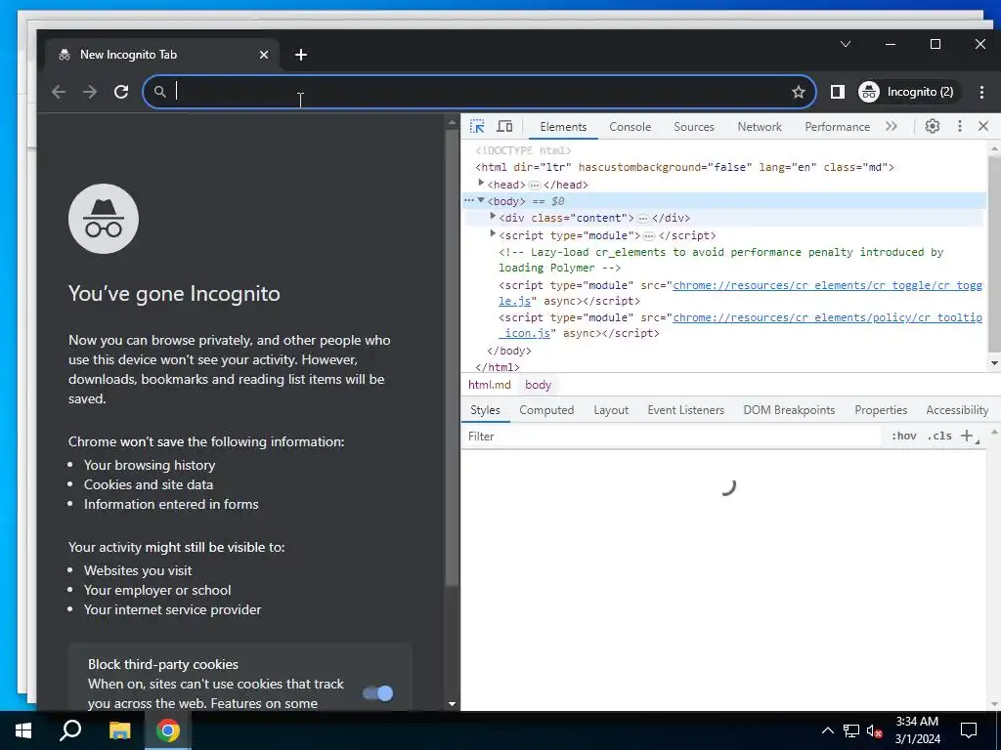Open the tab search chevron
This screenshot has height=750, width=1001.
tap(846, 44)
